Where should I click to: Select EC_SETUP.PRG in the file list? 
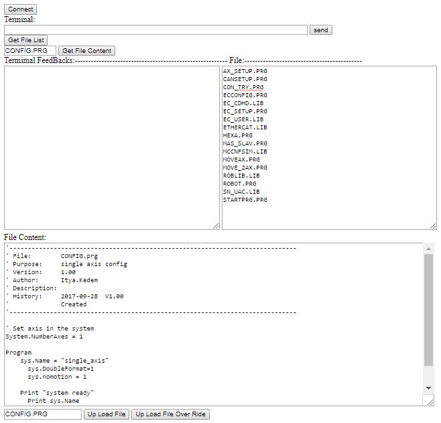pyautogui.click(x=245, y=111)
